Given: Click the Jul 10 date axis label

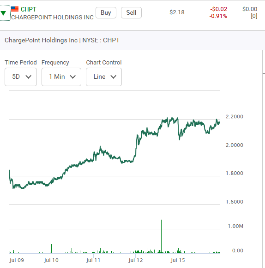Looking at the screenshot, I should click(51, 260).
